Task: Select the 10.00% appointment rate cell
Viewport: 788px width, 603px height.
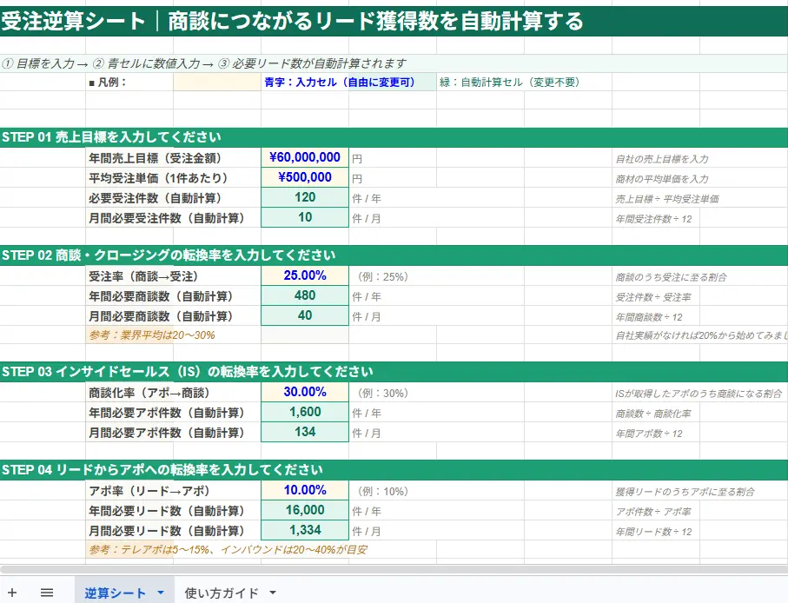Action: coord(303,491)
